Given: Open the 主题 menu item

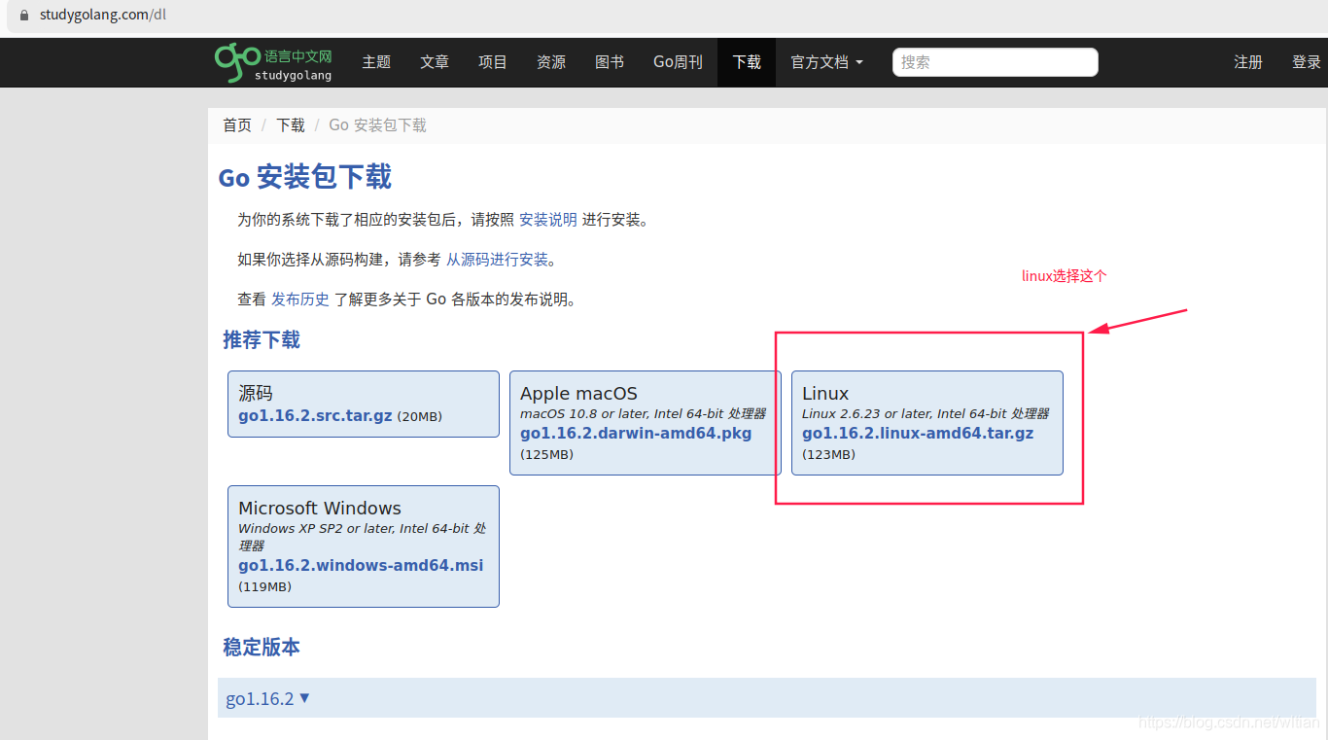Looking at the screenshot, I should point(376,62).
